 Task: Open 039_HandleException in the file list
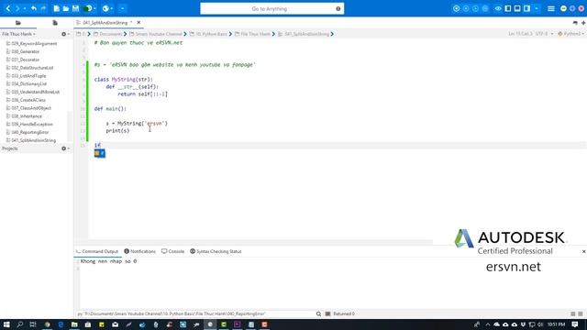point(29,125)
